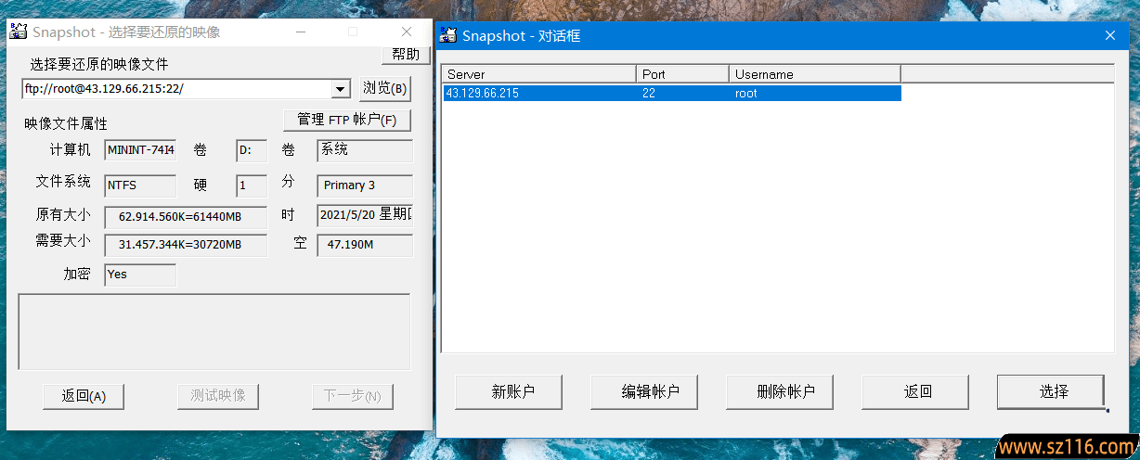Viewport: 1140px width, 460px height.
Task: Click the 返回(A) button in restore window
Action: (84, 396)
